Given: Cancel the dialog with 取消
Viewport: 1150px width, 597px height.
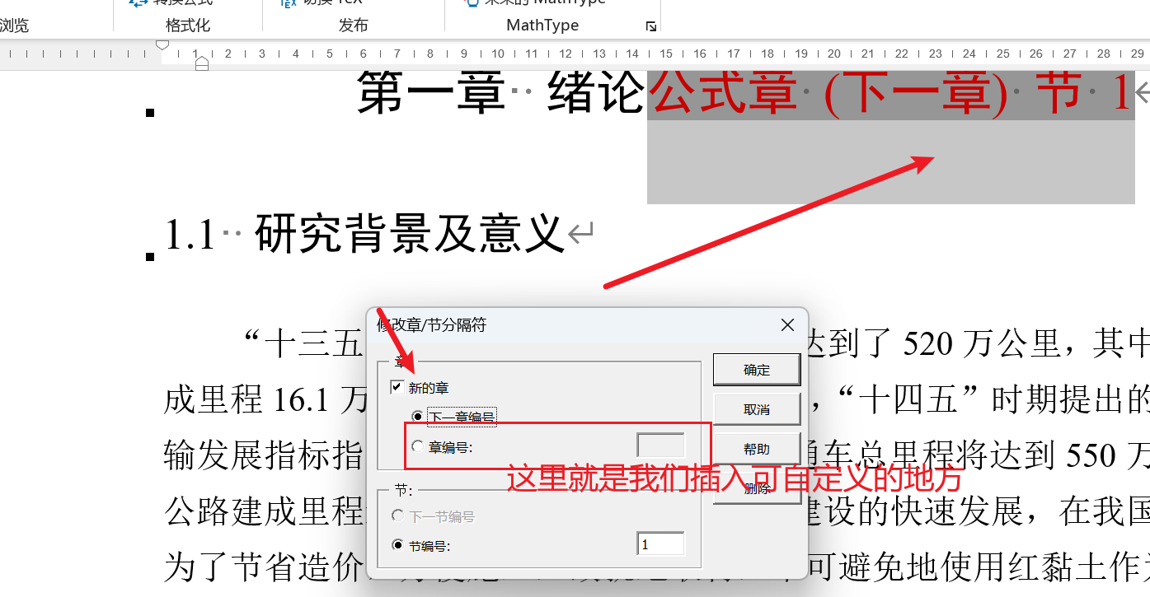Looking at the screenshot, I should (x=757, y=409).
